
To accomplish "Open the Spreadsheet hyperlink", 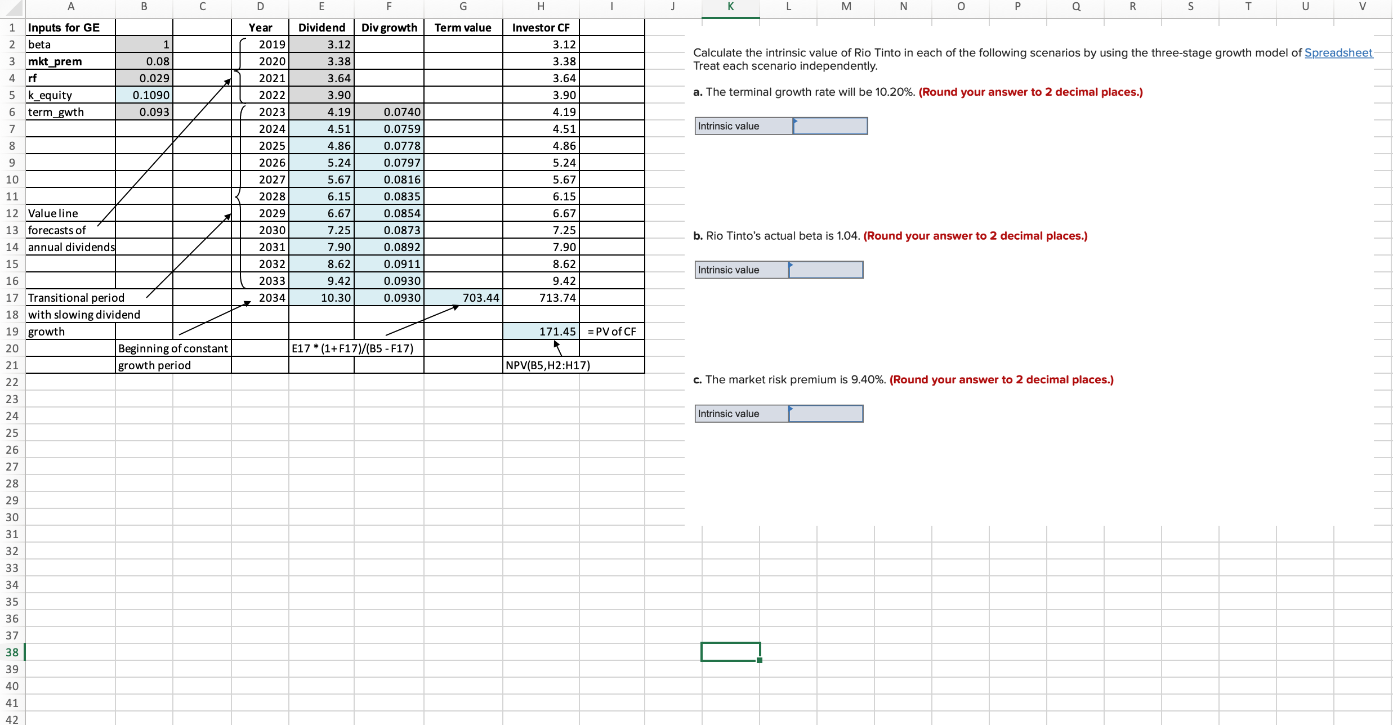I will tap(1338, 52).
